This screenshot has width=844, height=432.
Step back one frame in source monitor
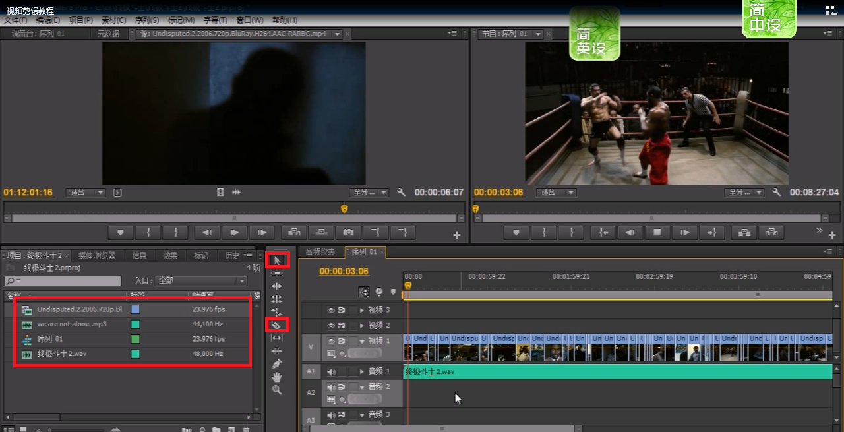[206, 232]
